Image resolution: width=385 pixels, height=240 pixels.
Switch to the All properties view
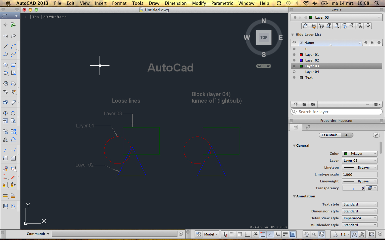[x=347, y=135]
